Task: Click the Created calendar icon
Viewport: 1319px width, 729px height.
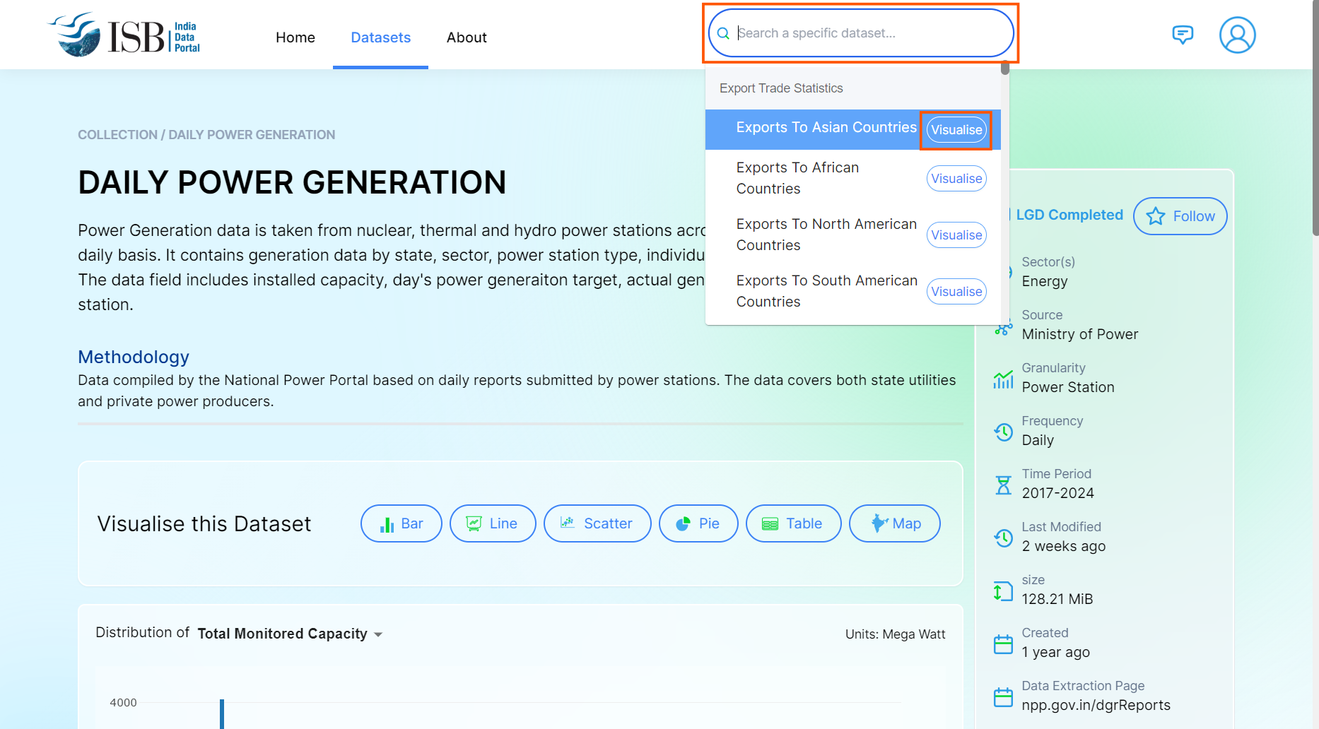Action: [x=1003, y=644]
